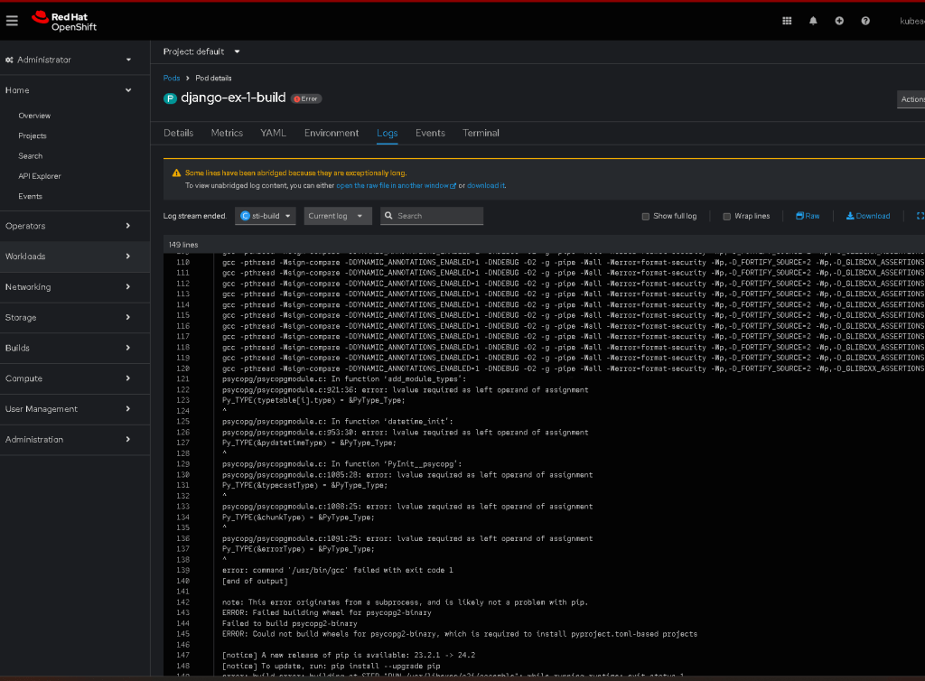Switch to the Details tab
925x681 pixels.
(x=178, y=134)
